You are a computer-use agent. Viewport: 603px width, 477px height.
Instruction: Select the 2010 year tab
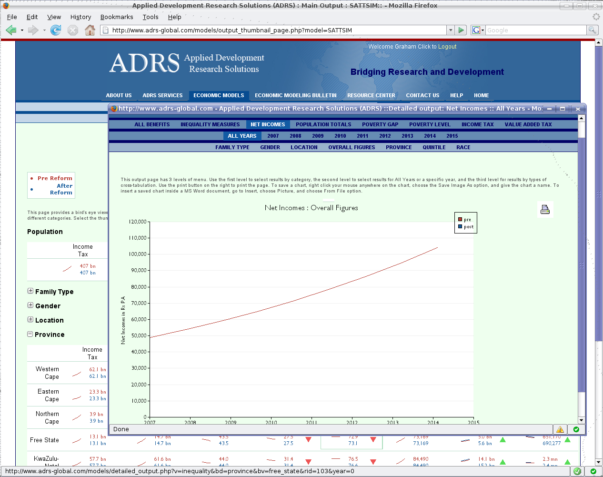[x=340, y=136]
